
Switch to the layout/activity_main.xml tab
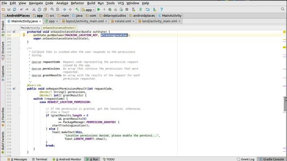click(x=85, y=21)
